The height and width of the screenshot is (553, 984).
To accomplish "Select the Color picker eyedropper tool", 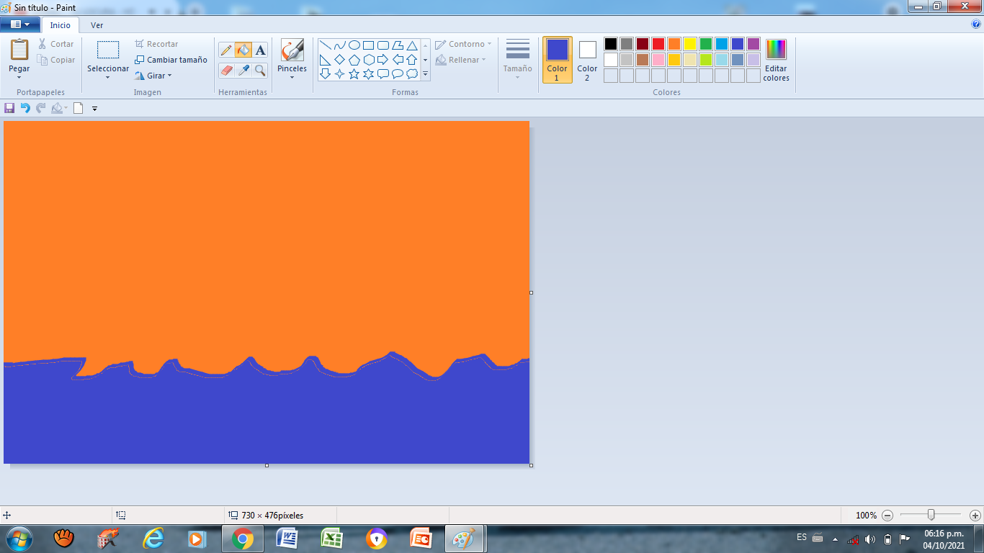I will pos(243,70).
